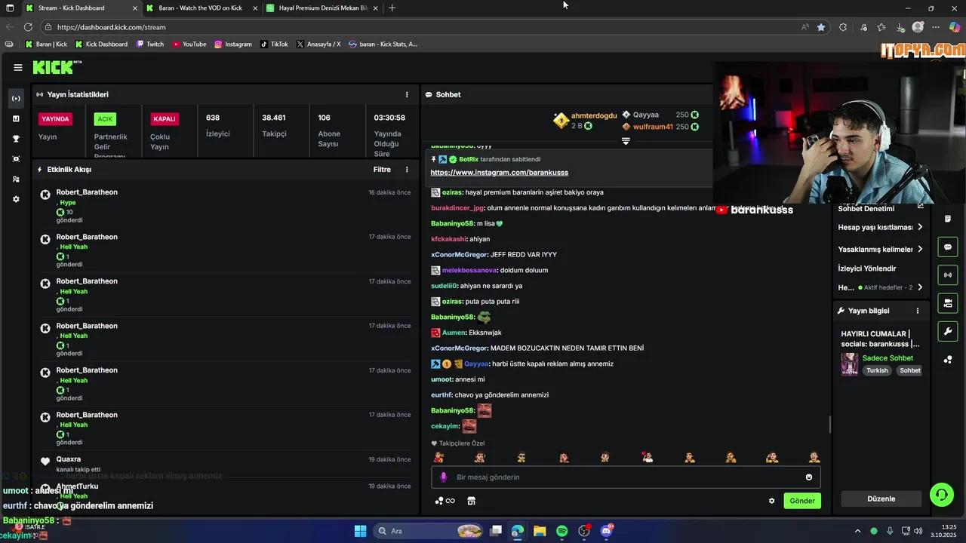Toggle the broadcast stats panel in right rail
Viewport: 966px width, 543px height.
pos(947,275)
